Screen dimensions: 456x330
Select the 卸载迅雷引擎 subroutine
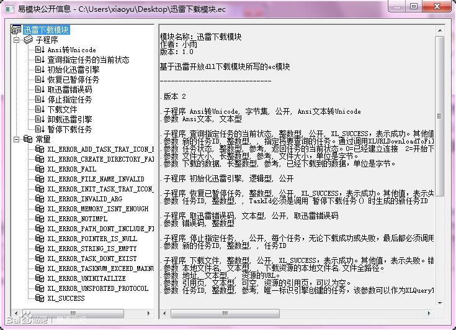pos(69,119)
